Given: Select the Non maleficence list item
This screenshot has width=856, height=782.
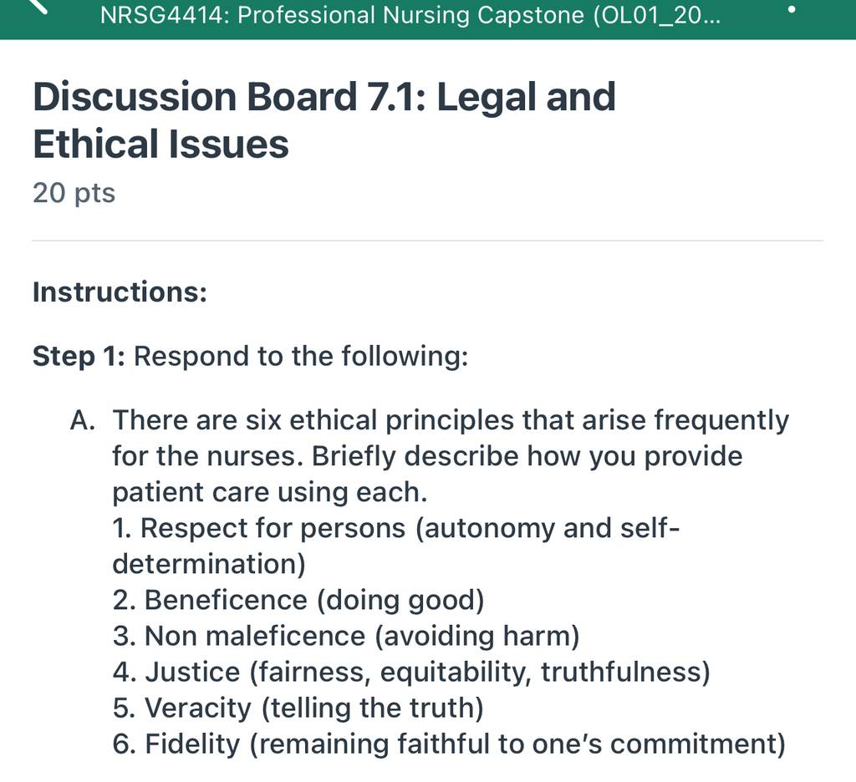Looking at the screenshot, I should pos(346,637).
